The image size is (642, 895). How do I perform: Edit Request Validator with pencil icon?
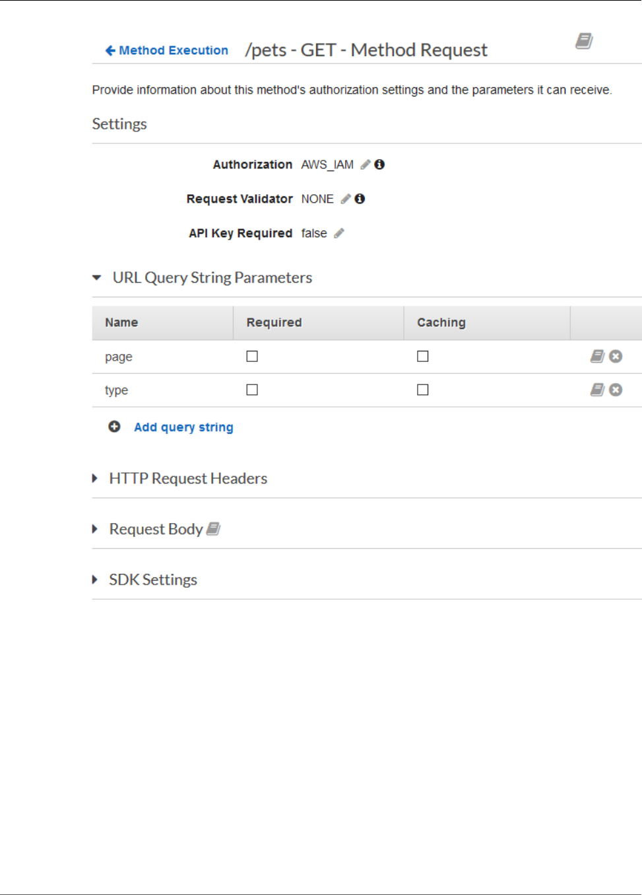click(346, 199)
